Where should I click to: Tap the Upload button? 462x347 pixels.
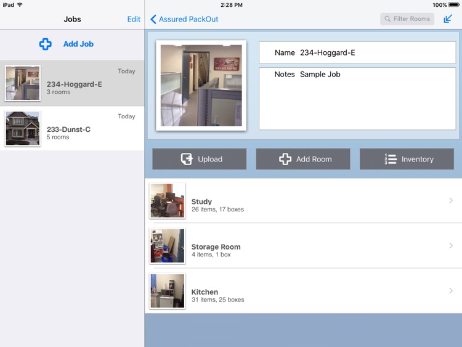[200, 159]
